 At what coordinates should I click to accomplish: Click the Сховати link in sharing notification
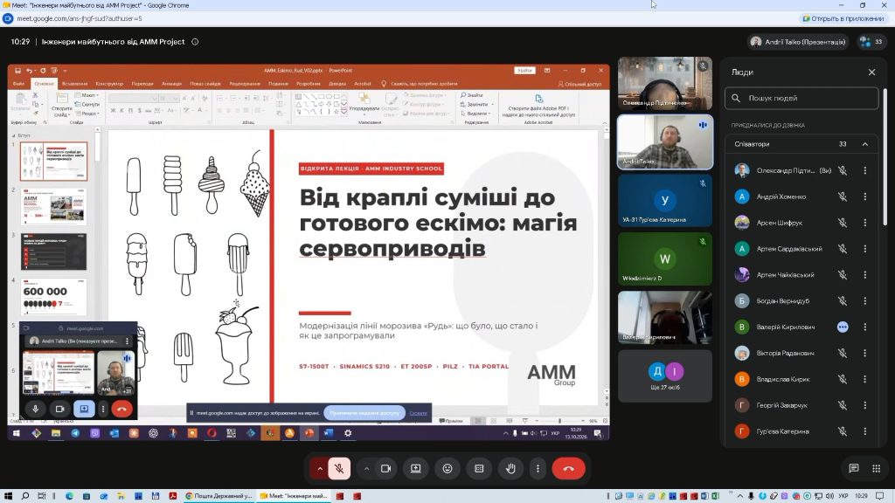418,413
